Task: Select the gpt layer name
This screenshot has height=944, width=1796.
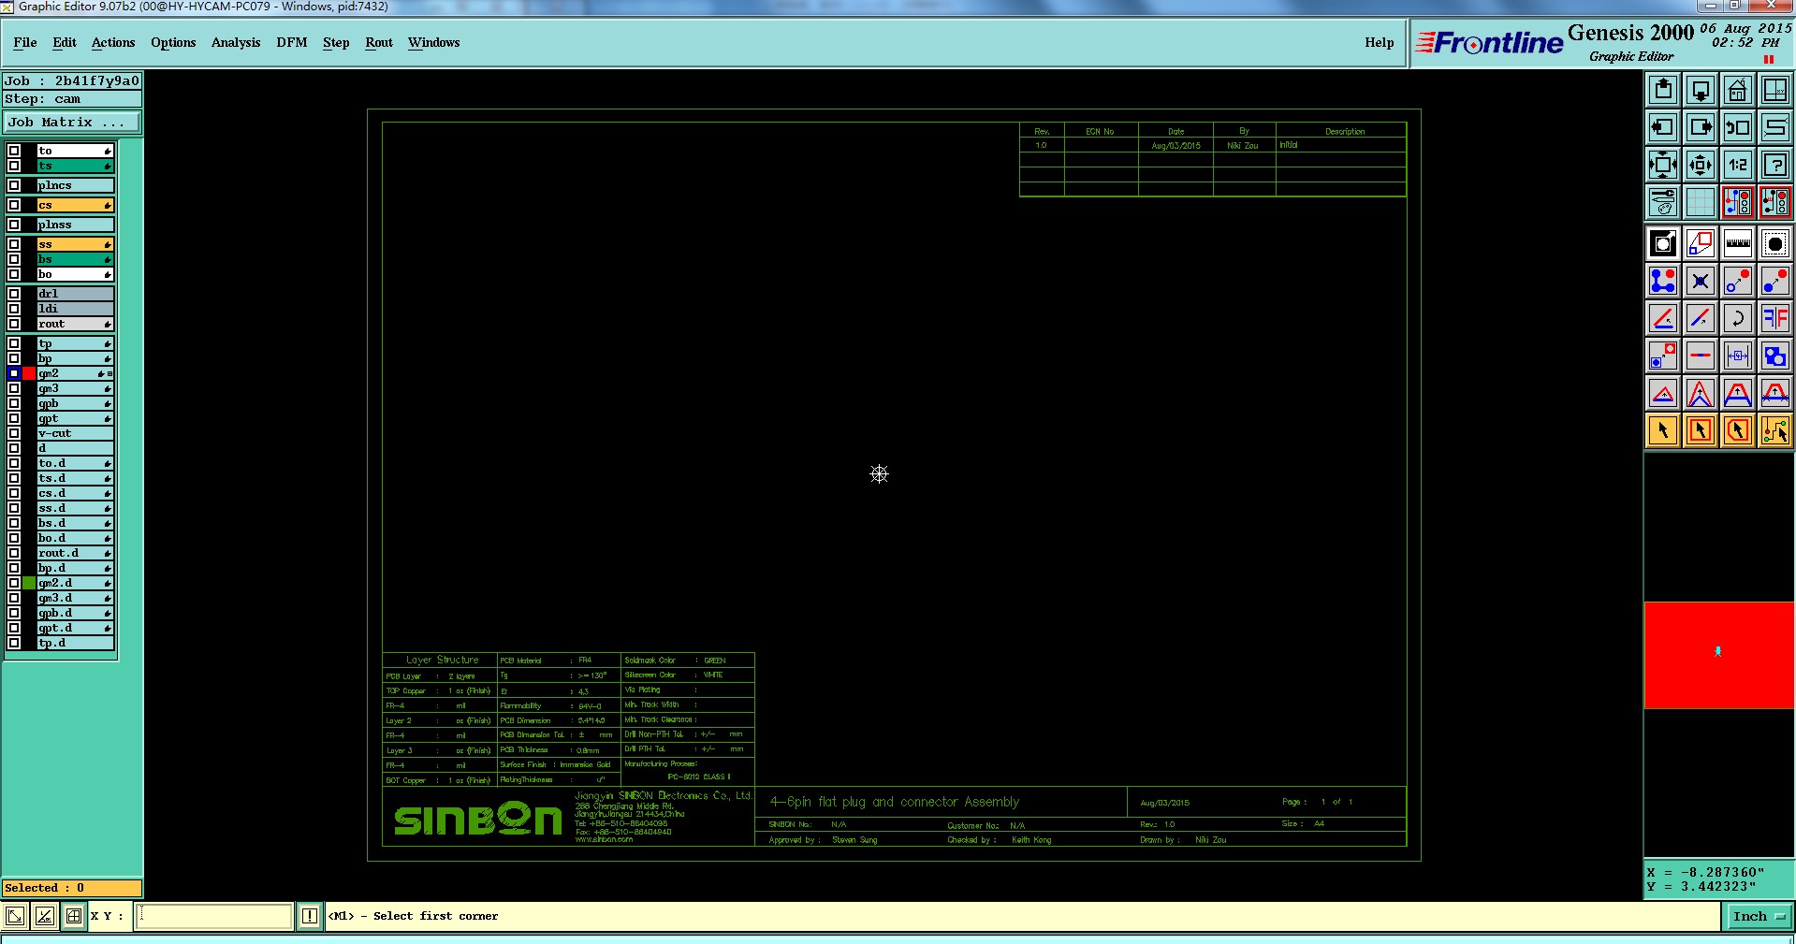Action: (x=75, y=418)
